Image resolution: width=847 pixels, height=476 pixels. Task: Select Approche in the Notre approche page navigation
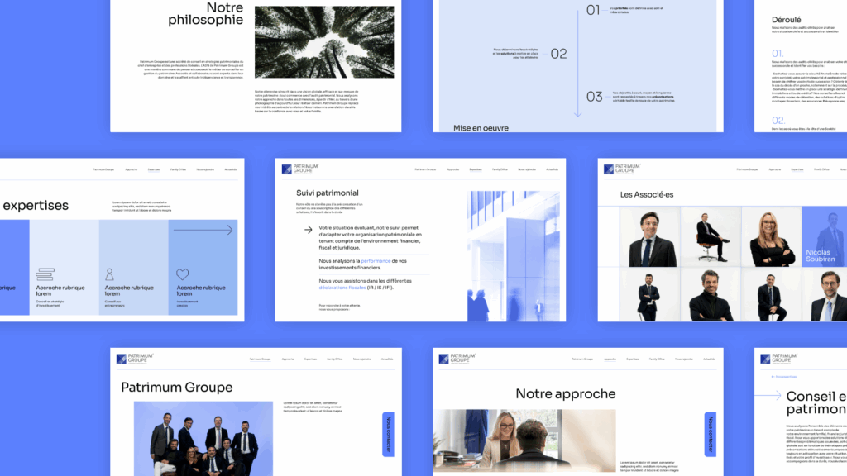(x=610, y=359)
